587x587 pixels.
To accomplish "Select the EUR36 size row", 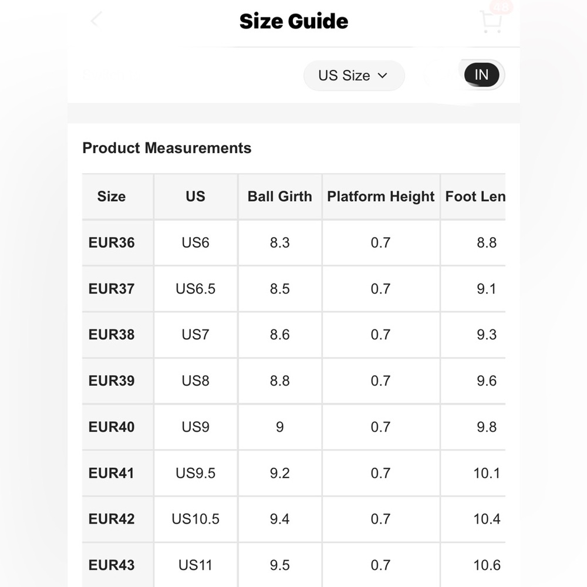I will (294, 242).
